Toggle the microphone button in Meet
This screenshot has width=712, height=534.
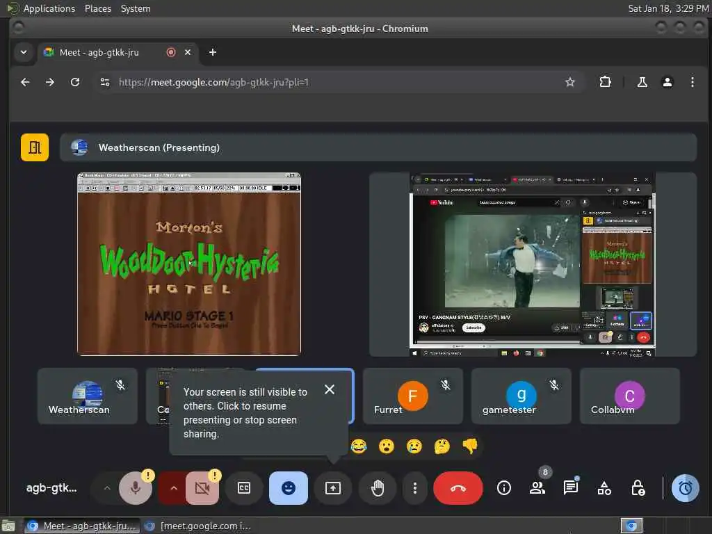click(x=136, y=488)
